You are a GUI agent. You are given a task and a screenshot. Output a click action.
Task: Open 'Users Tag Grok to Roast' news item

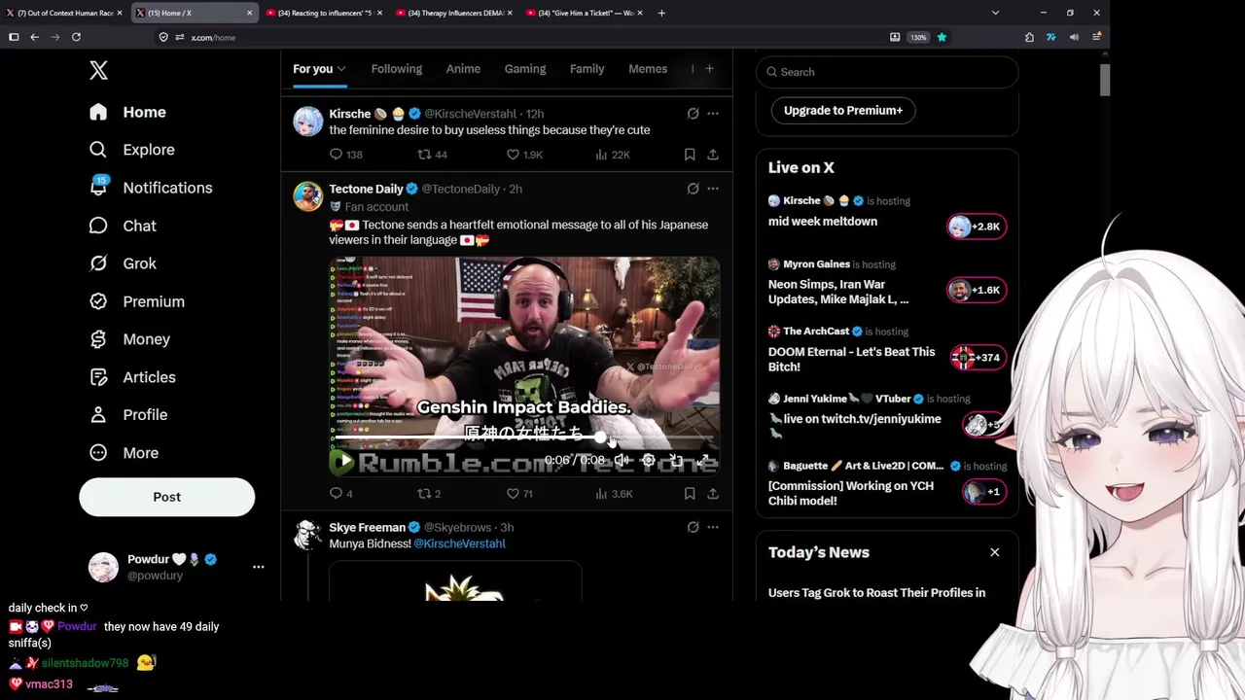tap(876, 593)
